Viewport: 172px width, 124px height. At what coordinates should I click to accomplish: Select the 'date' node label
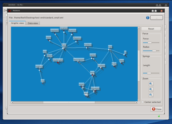[122, 61]
